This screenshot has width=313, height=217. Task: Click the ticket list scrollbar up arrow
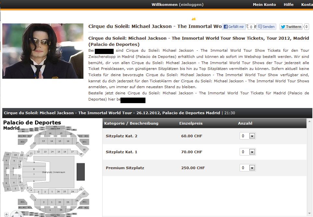pos(309,121)
